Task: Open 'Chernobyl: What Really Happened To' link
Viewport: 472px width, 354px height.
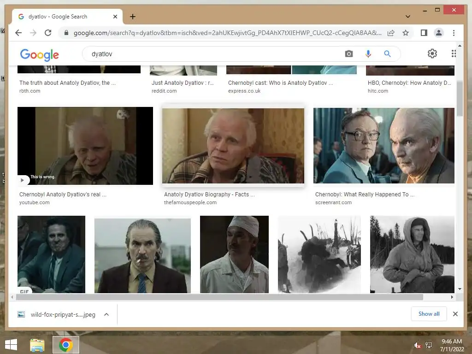Action: pos(365,195)
